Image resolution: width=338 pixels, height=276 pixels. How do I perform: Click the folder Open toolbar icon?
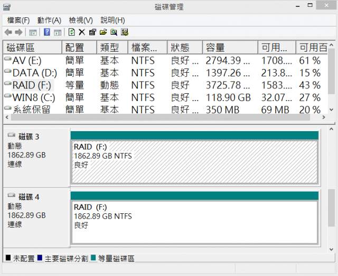[x=103, y=32]
